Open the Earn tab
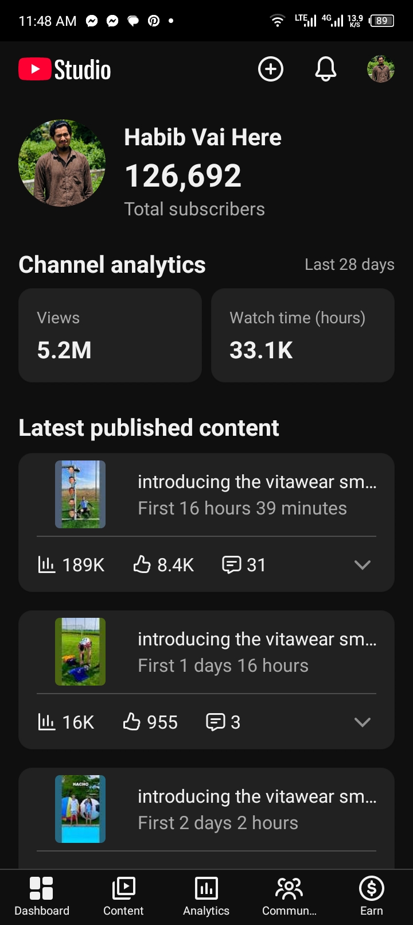The height and width of the screenshot is (925, 413). tap(371, 896)
